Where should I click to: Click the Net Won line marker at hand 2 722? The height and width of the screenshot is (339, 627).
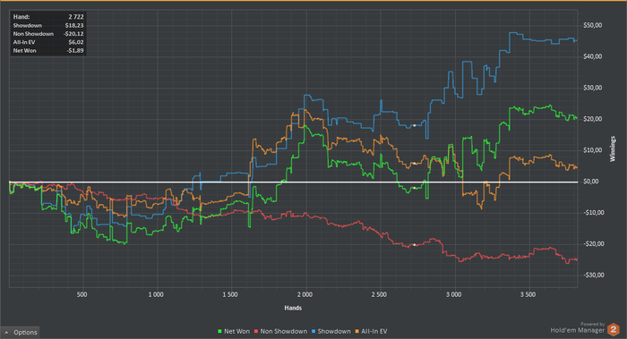414,188
